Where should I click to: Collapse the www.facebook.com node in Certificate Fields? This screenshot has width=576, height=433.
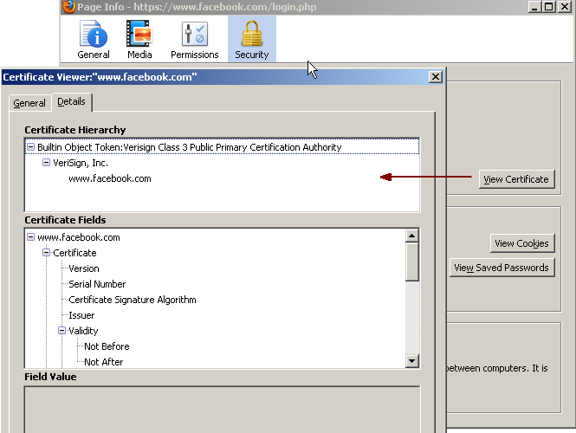tap(31, 237)
